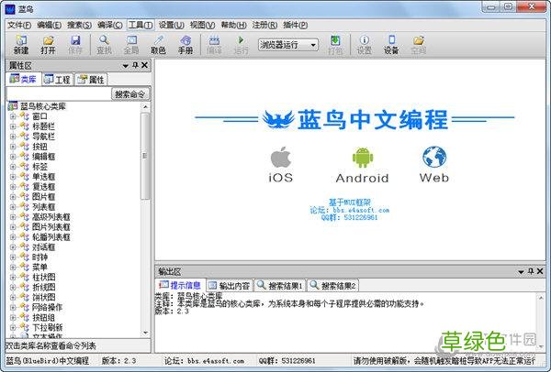Click the 取色 color picker tool

coord(158,45)
